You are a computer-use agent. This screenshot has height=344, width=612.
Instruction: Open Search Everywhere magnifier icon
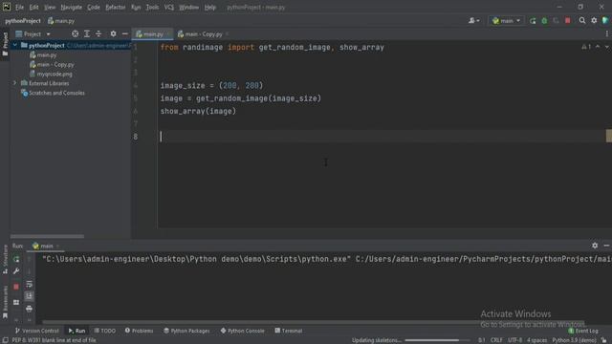(x=582, y=21)
